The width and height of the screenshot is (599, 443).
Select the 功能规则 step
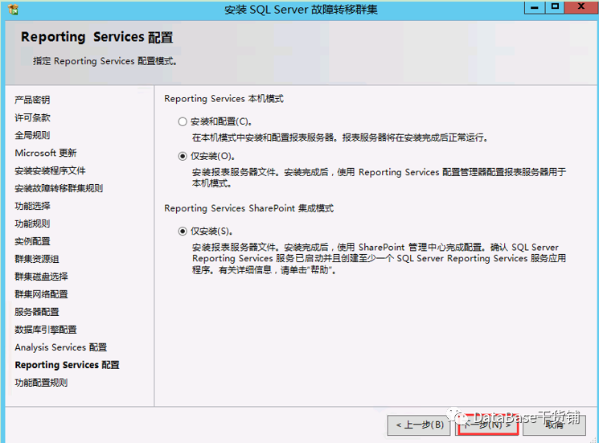pyautogui.click(x=32, y=224)
